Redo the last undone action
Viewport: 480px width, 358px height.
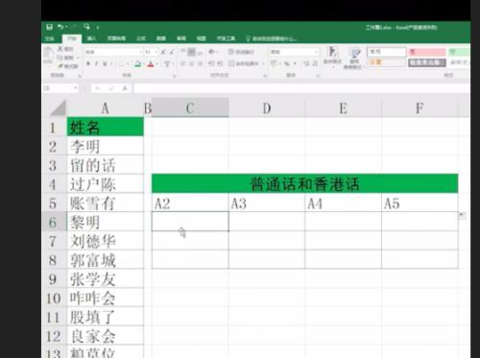click(x=74, y=27)
